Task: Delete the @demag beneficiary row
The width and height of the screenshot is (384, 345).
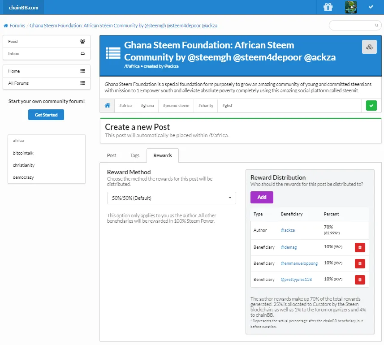Action: point(360,247)
